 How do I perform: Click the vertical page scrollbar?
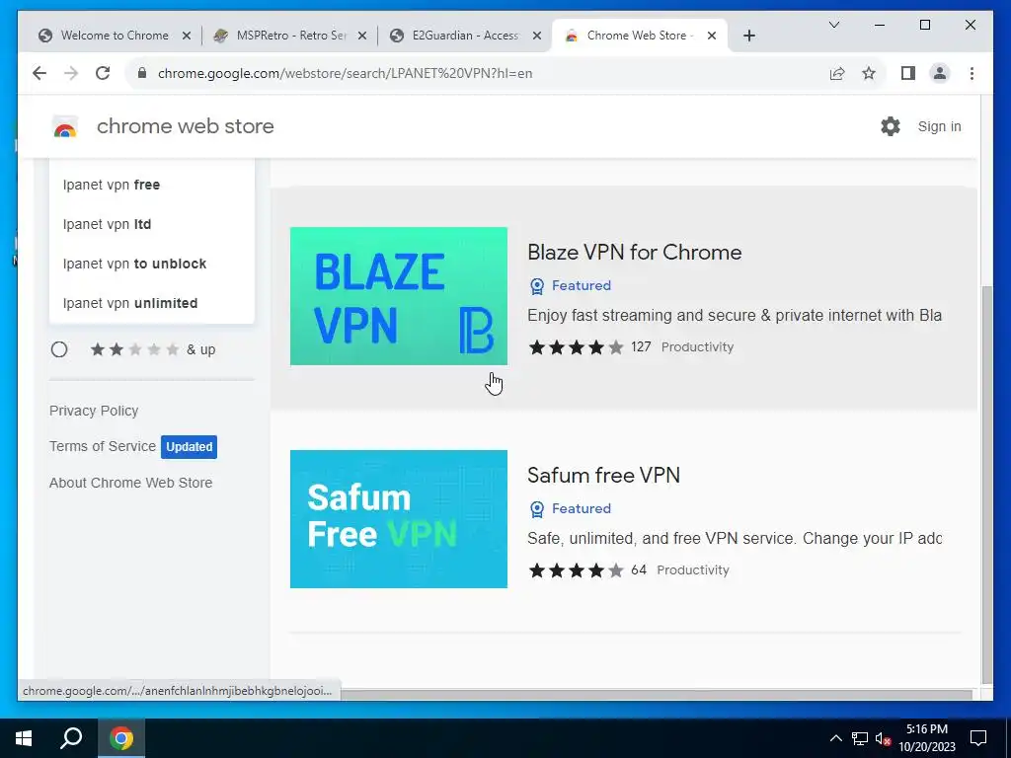pyautogui.click(x=986, y=484)
